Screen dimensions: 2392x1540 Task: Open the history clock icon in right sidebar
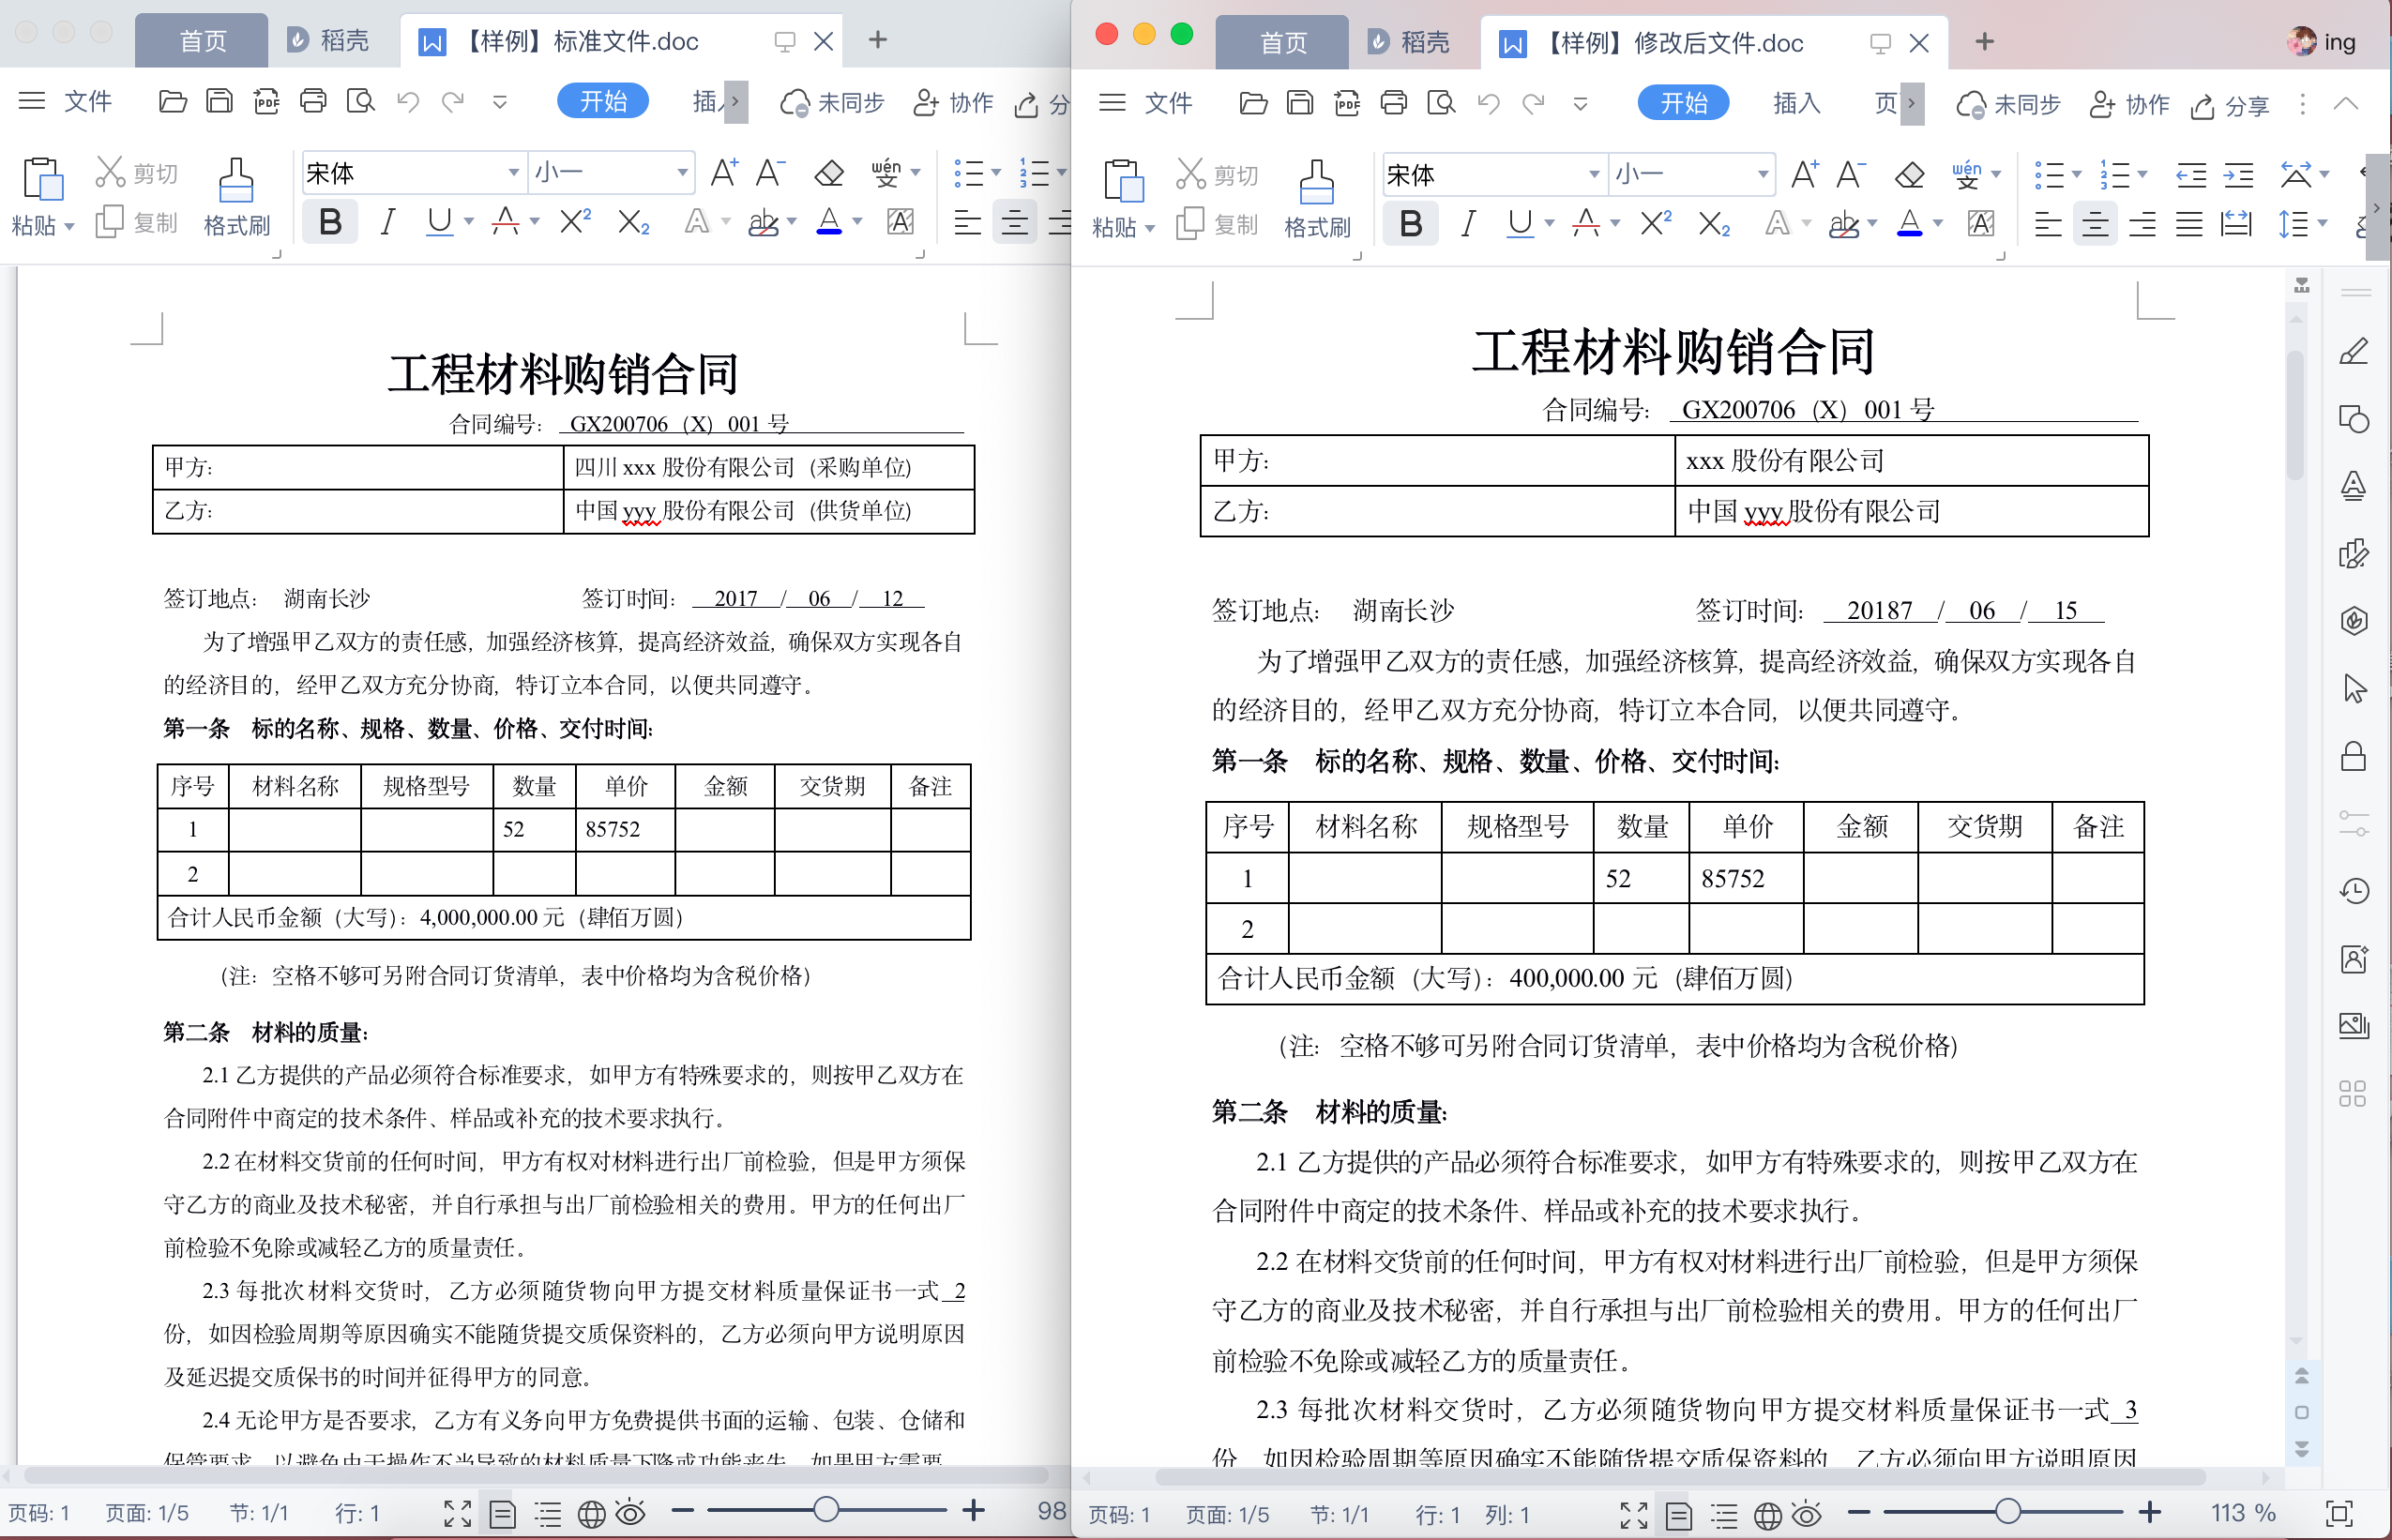click(x=2354, y=891)
